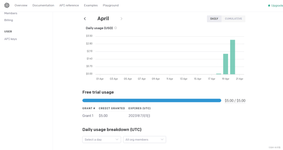The height and width of the screenshot is (150, 283).
Task: Click the EXPIRES (UTC) column header
Action: pyautogui.click(x=139, y=108)
